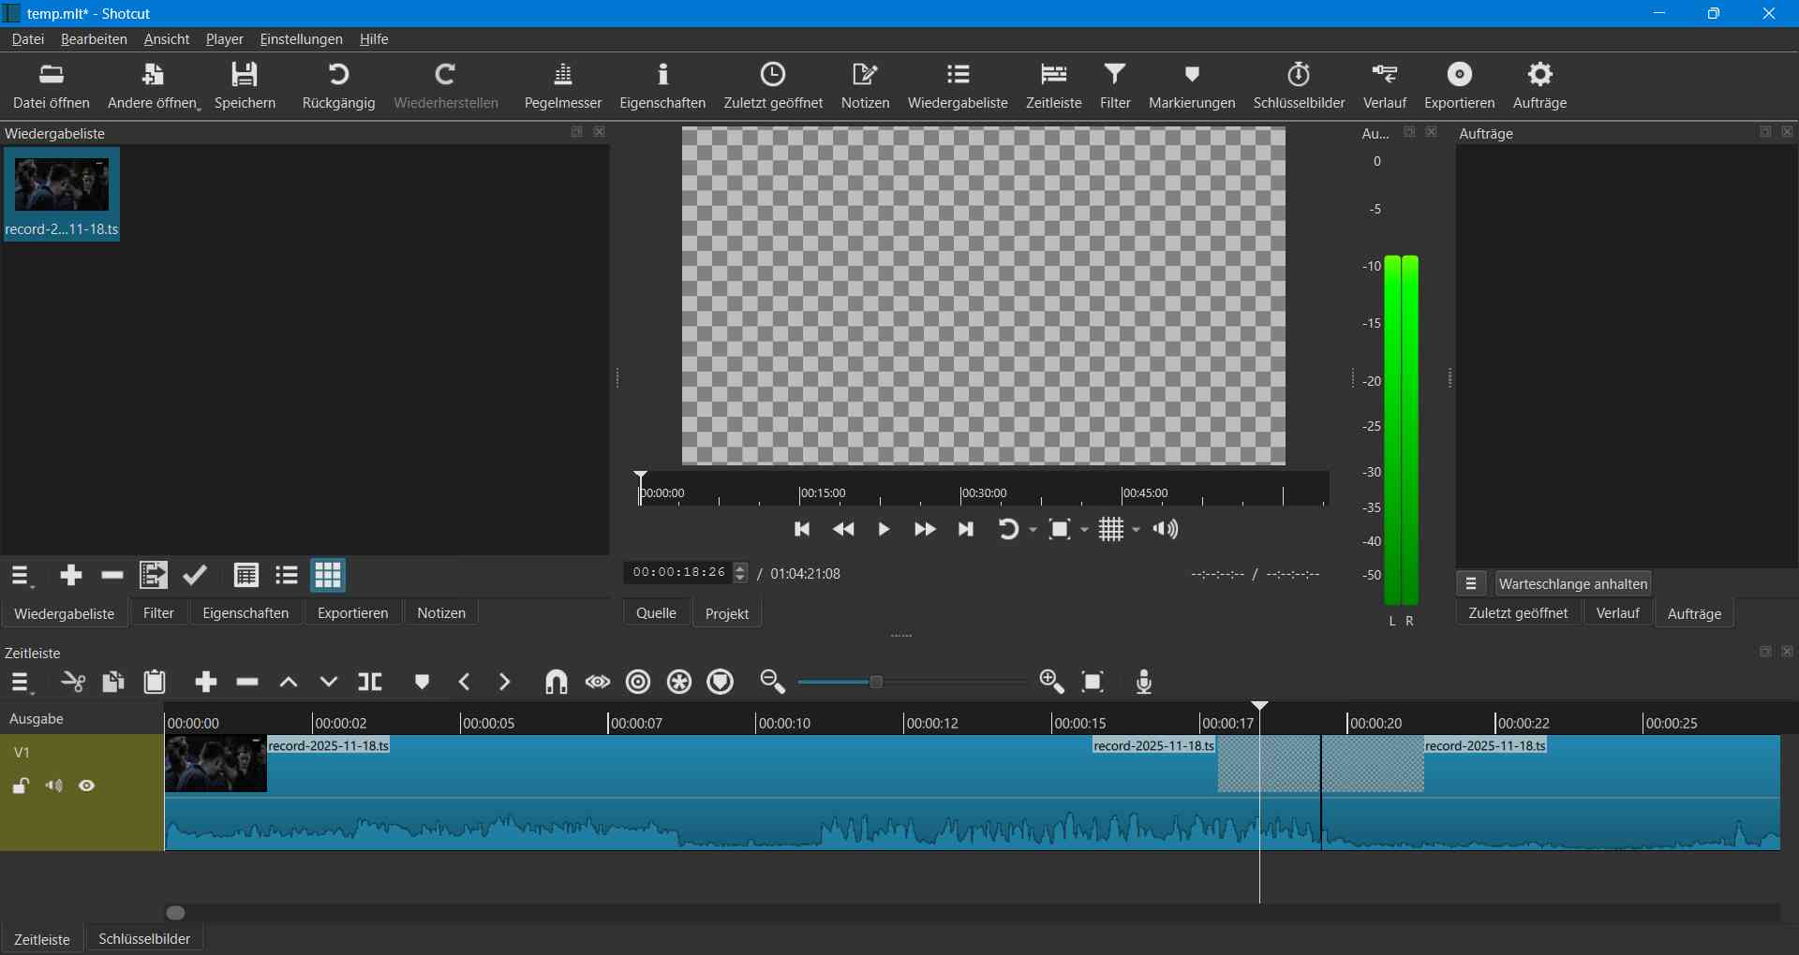Click the Schlüsselbilder toolbar icon
Image resolution: width=1799 pixels, height=955 pixels.
[x=1299, y=85]
